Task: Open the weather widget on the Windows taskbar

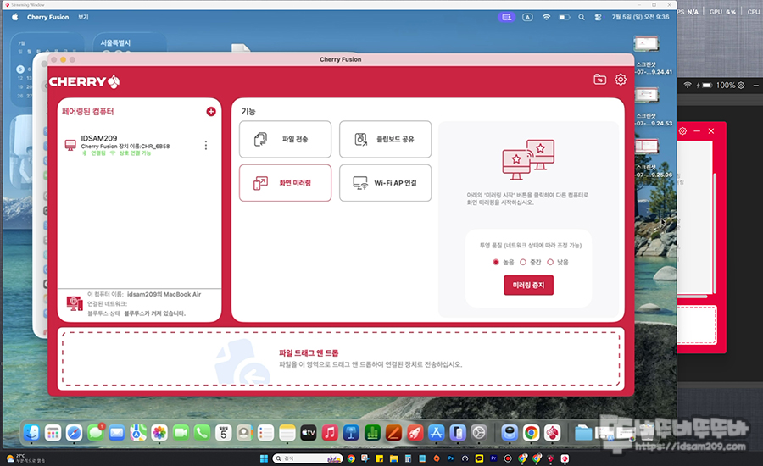Action: [25, 458]
